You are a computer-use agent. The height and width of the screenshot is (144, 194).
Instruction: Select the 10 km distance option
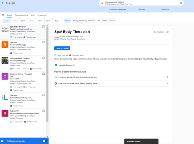click(x=15, y=21)
